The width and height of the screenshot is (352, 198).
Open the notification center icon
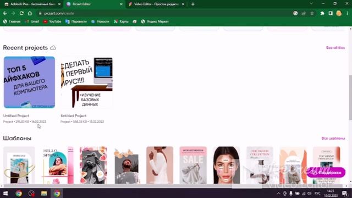click(345, 193)
